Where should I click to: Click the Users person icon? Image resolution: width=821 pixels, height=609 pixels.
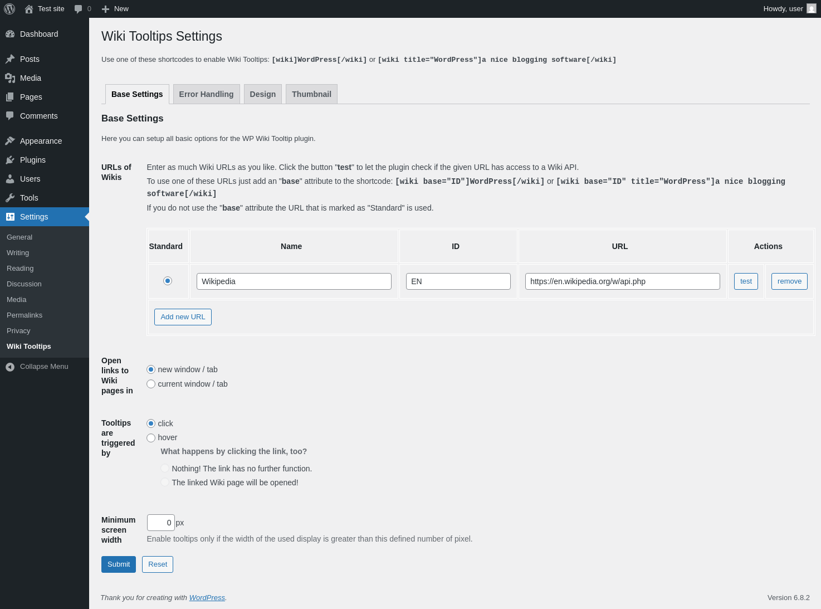(x=10, y=179)
